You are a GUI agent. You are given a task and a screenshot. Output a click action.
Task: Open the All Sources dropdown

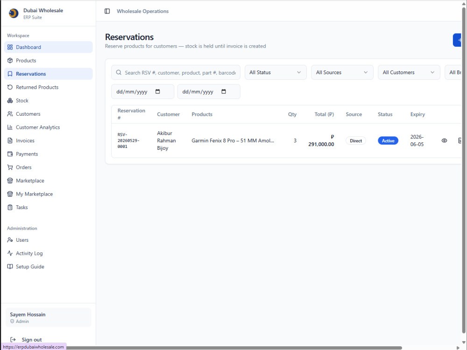coord(342,72)
